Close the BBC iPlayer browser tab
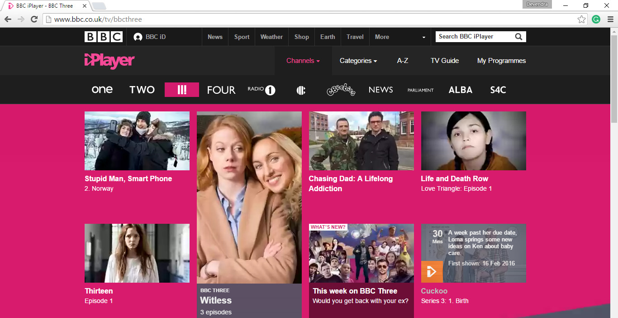618x318 pixels. (x=85, y=6)
